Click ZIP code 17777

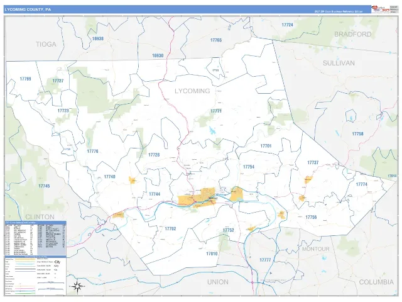pos(265,260)
